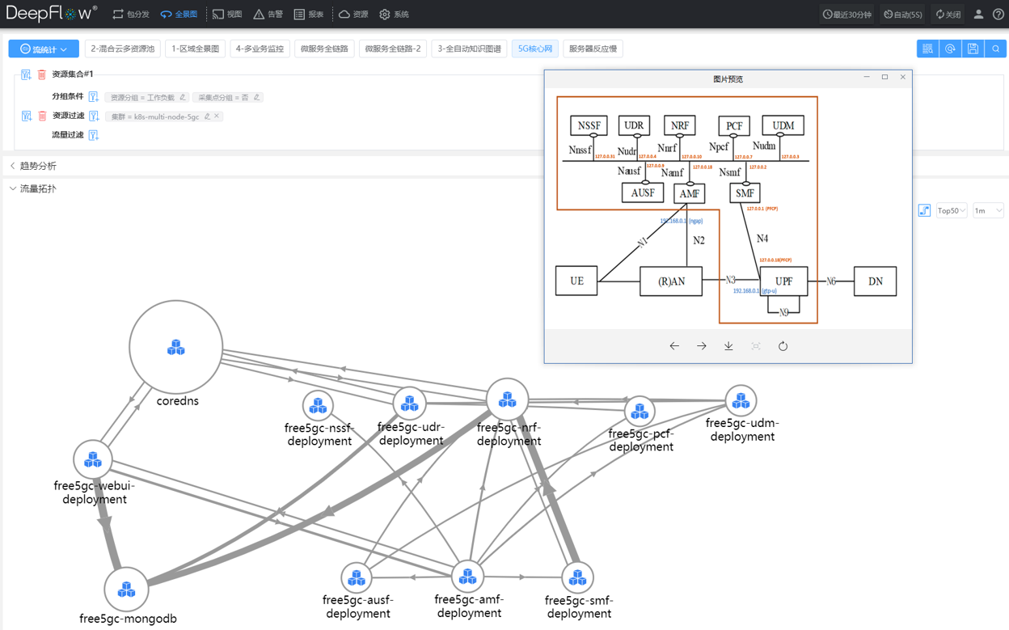This screenshot has width=1009, height=630.
Task: Click the free5gc-smf-deployment node icon
Action: (x=577, y=578)
